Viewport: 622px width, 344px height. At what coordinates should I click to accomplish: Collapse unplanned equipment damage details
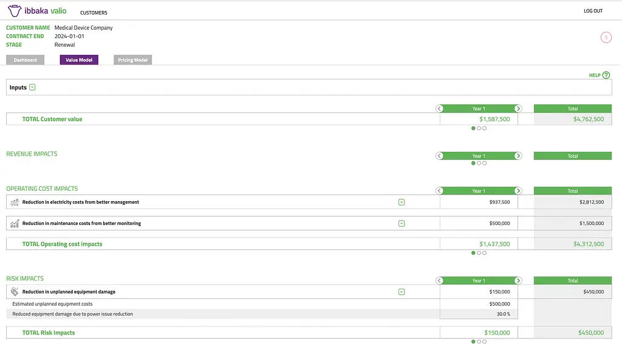click(402, 292)
